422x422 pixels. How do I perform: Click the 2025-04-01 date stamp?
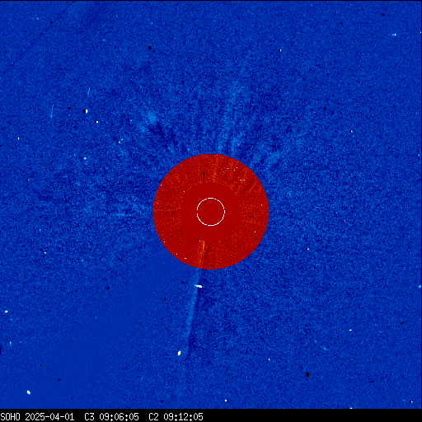[x=49, y=417]
